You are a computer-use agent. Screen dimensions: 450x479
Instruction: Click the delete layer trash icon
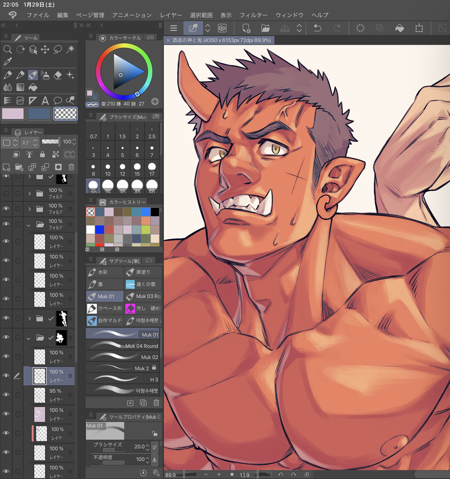pyautogui.click(x=71, y=167)
